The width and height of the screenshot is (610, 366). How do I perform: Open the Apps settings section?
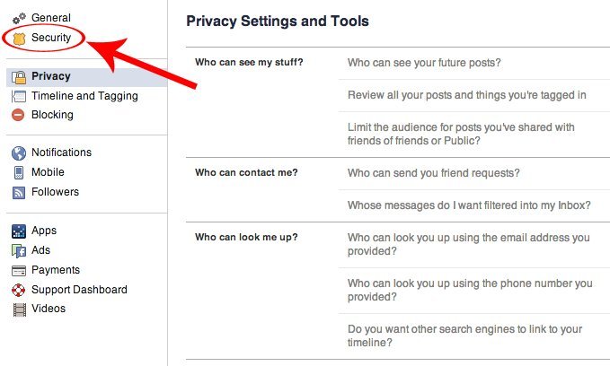click(x=44, y=231)
